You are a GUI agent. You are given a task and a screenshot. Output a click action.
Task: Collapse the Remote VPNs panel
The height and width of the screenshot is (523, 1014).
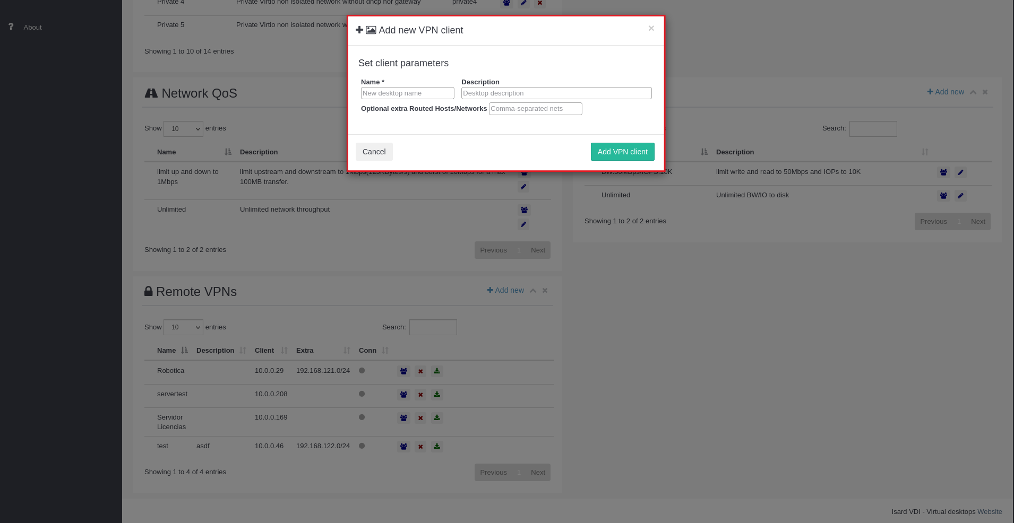(533, 291)
